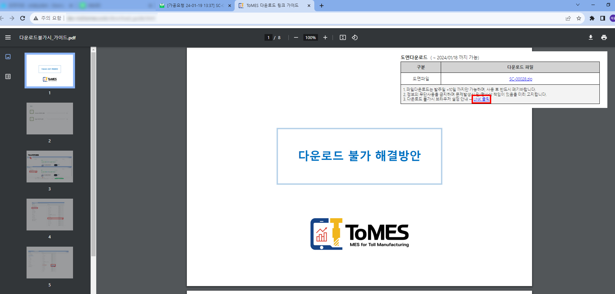The width and height of the screenshot is (615, 294).
Task: Show the document outline view
Action: 8,76
